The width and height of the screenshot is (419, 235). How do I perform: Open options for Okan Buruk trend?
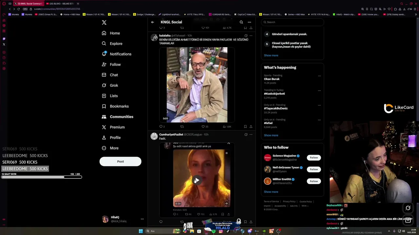(319, 76)
